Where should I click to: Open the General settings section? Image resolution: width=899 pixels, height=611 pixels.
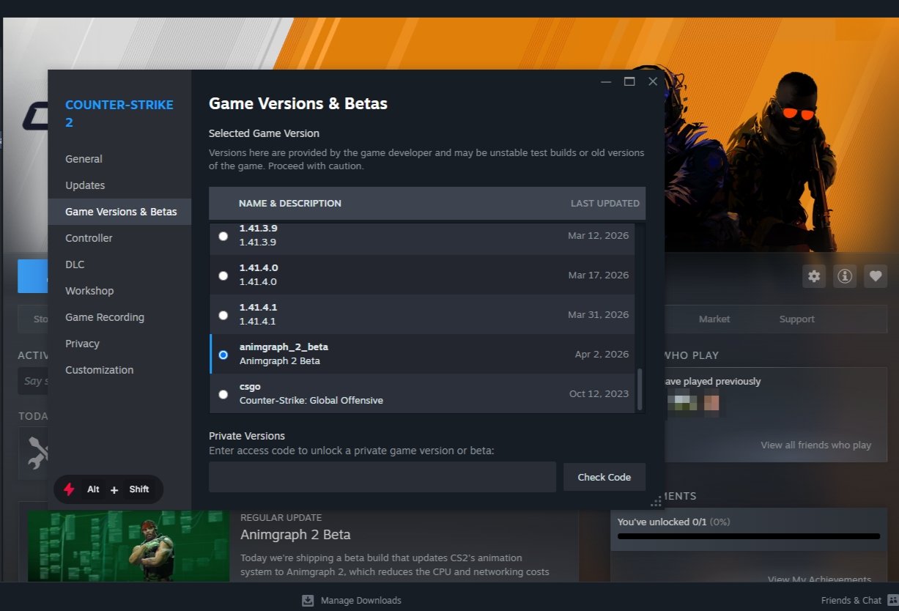click(x=84, y=159)
